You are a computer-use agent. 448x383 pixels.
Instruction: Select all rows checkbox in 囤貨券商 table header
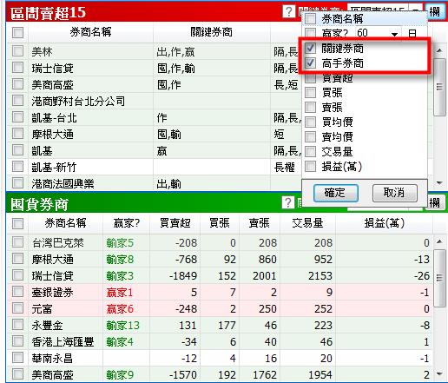[18, 223]
